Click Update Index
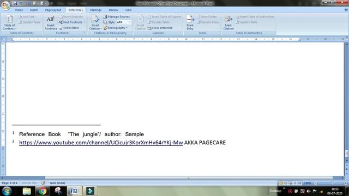349x196 pixels. [x=208, y=22]
